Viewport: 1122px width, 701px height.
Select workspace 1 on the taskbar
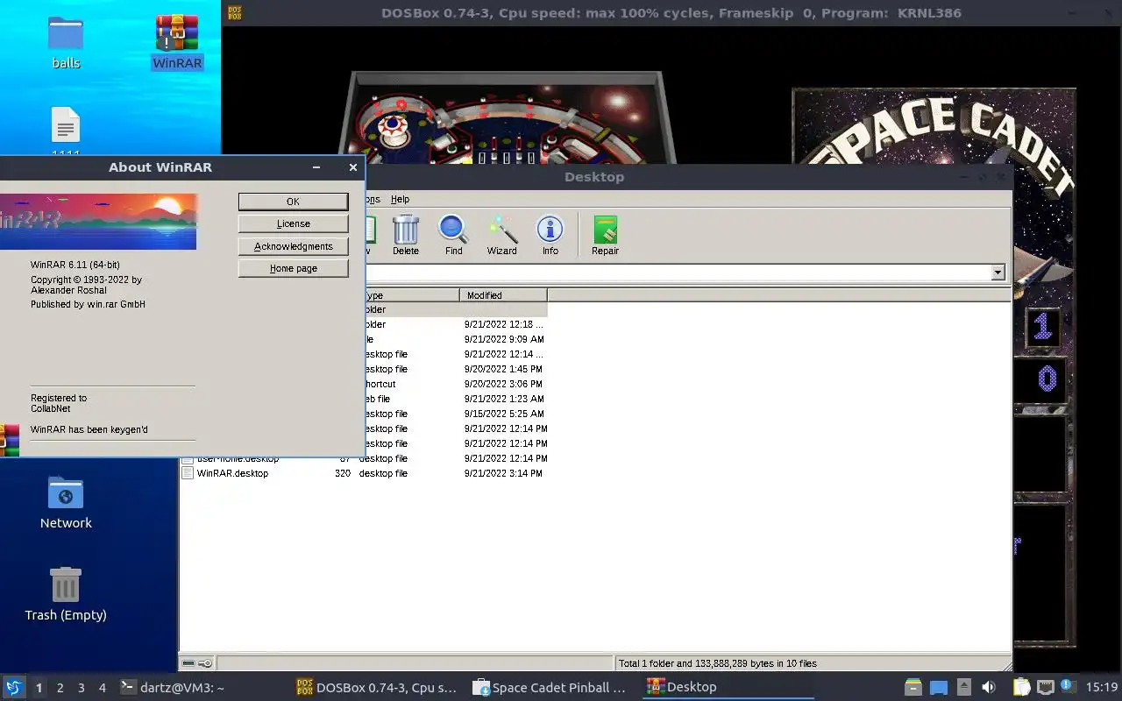pos(39,688)
